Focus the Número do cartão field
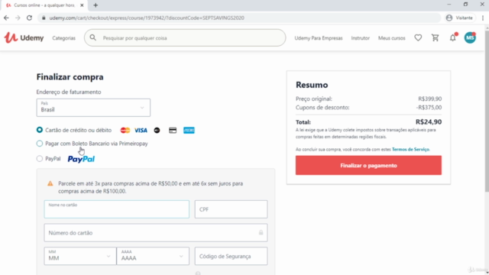The height and width of the screenshot is (275, 489). 156,232
